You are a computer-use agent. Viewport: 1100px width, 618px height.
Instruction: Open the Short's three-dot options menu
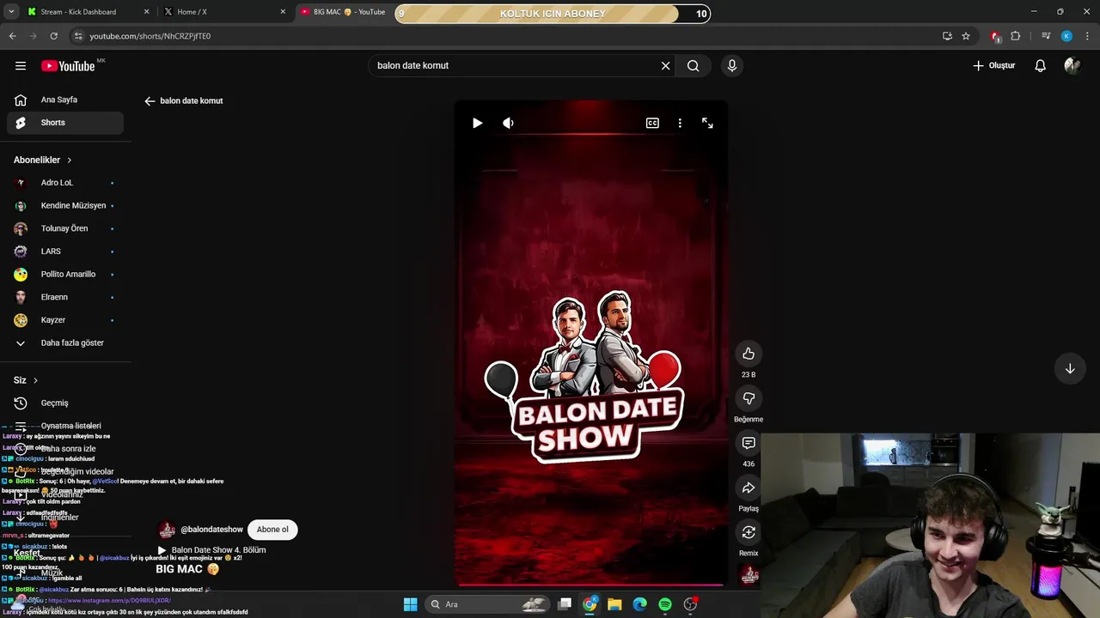(680, 124)
